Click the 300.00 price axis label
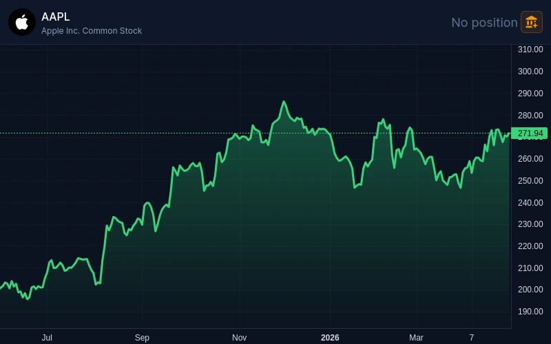The height and width of the screenshot is (344, 551). point(530,72)
